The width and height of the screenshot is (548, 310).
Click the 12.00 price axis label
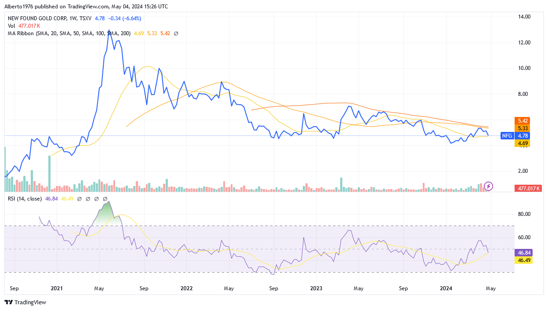(x=525, y=43)
